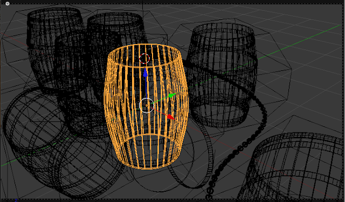Click the white manipulator center circle
This screenshot has width=345, height=202.
click(147, 105)
